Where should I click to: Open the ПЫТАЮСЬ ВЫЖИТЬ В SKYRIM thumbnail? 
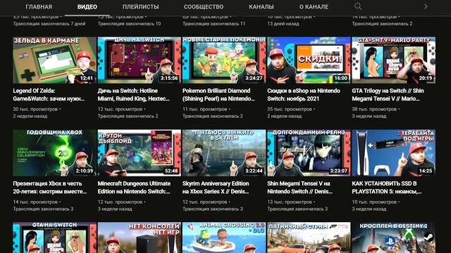pyautogui.click(x=224, y=153)
